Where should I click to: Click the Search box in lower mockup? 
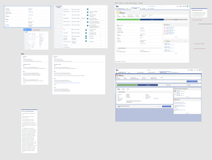(x=157, y=70)
